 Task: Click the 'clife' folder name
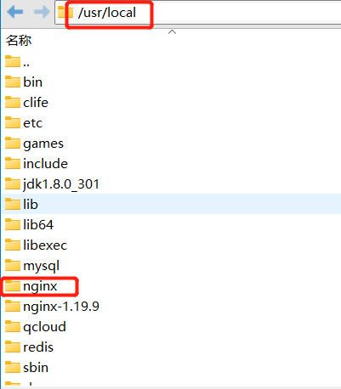coord(36,103)
